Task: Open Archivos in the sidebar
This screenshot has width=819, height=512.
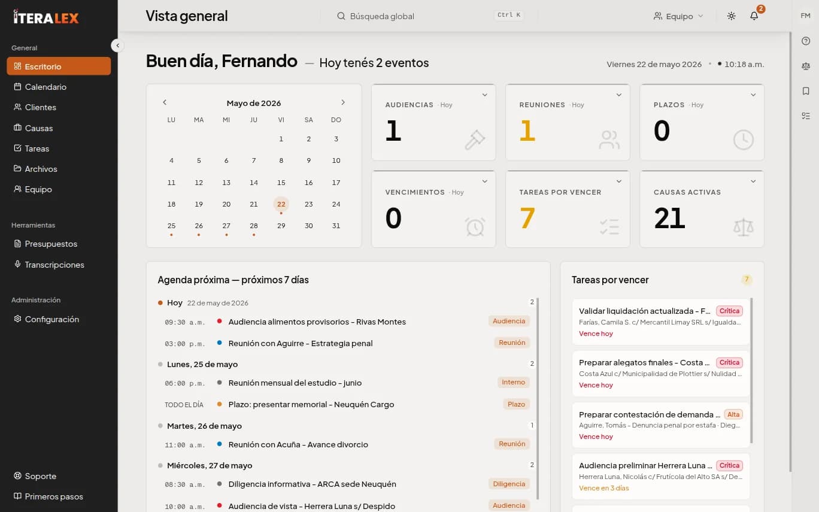Action: [59, 169]
